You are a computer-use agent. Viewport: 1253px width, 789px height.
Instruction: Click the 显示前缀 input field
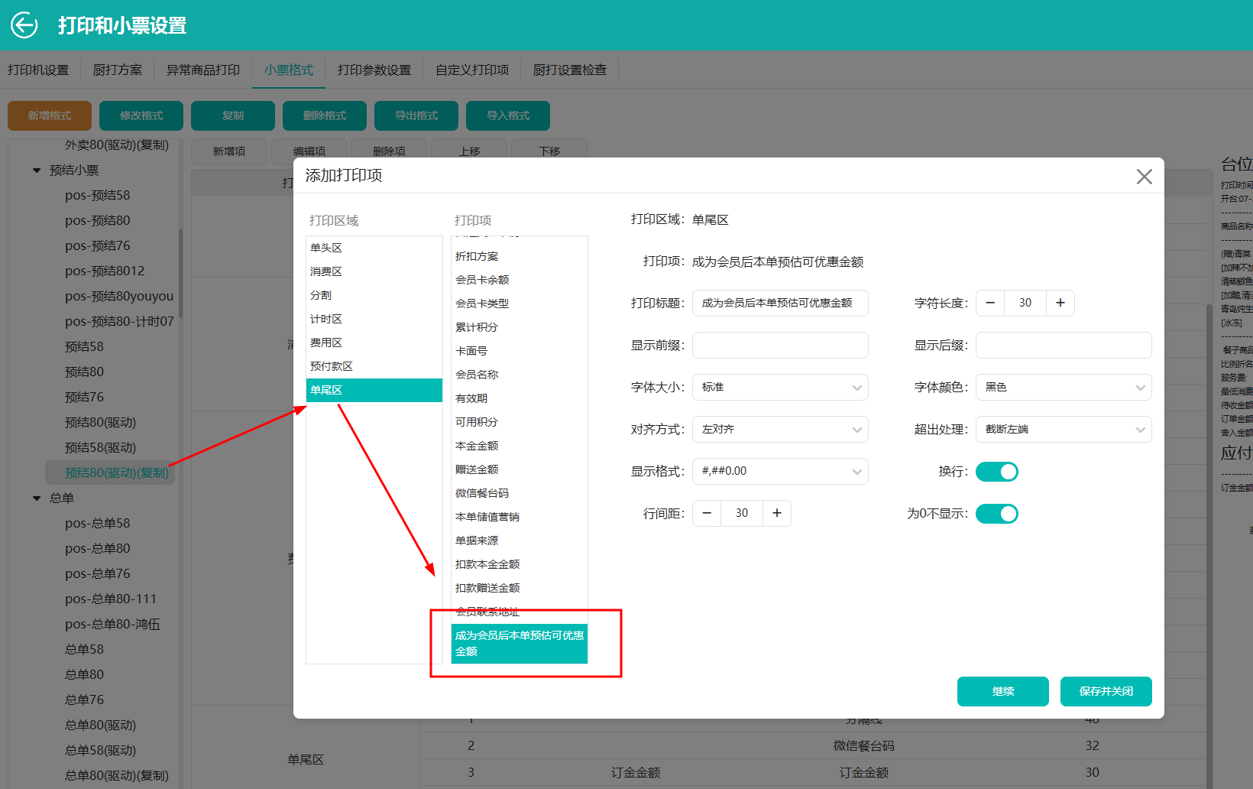pyautogui.click(x=780, y=346)
